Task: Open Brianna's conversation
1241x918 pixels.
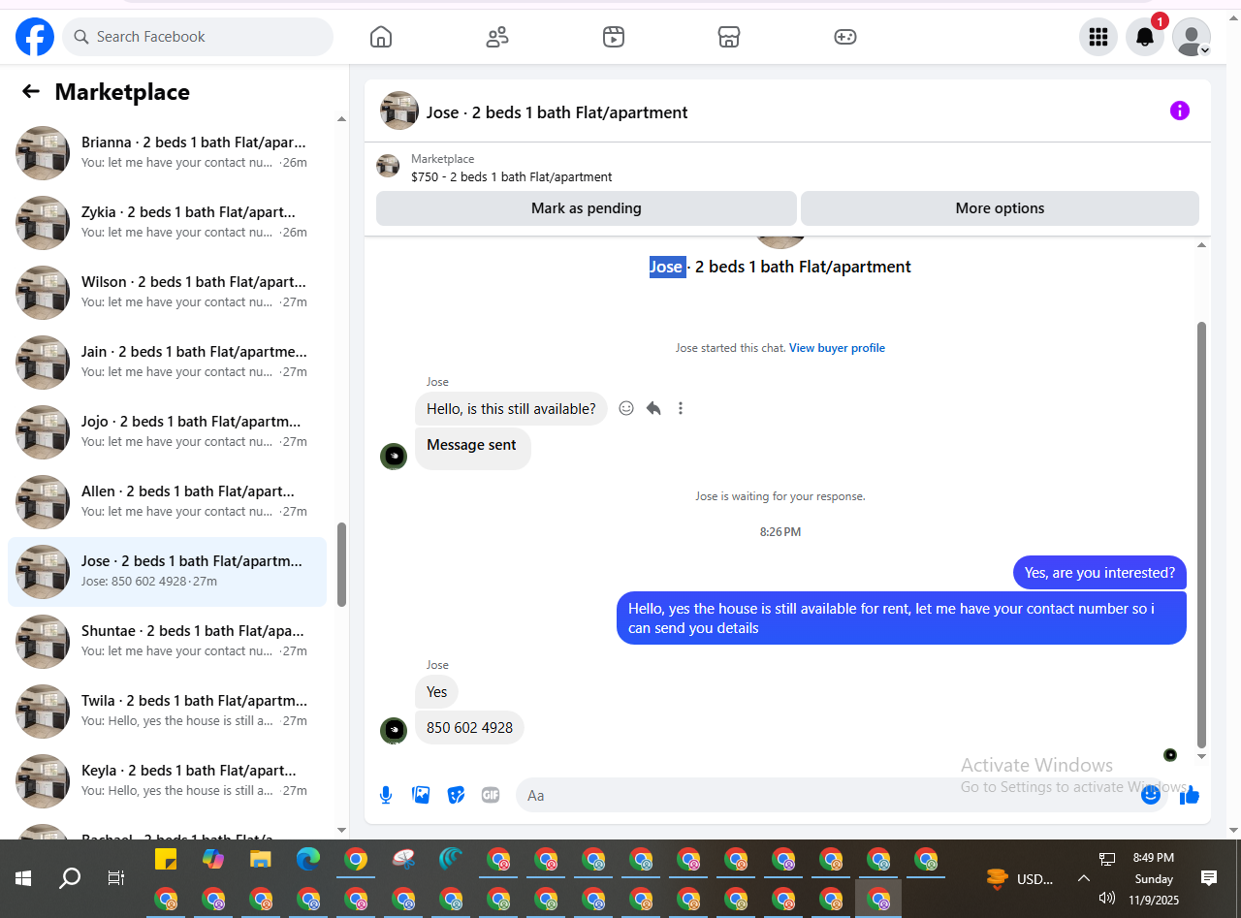Action: (167, 153)
